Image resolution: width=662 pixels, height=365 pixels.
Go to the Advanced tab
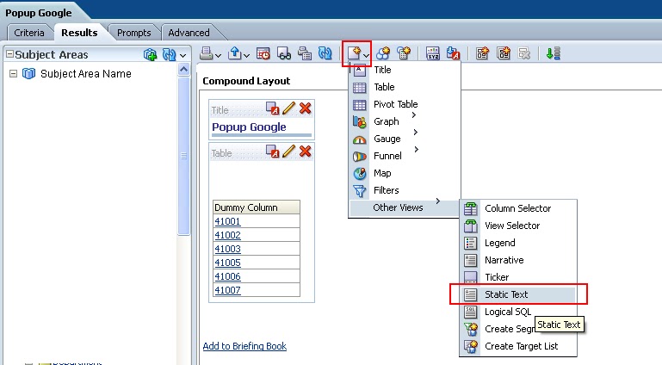click(x=189, y=33)
